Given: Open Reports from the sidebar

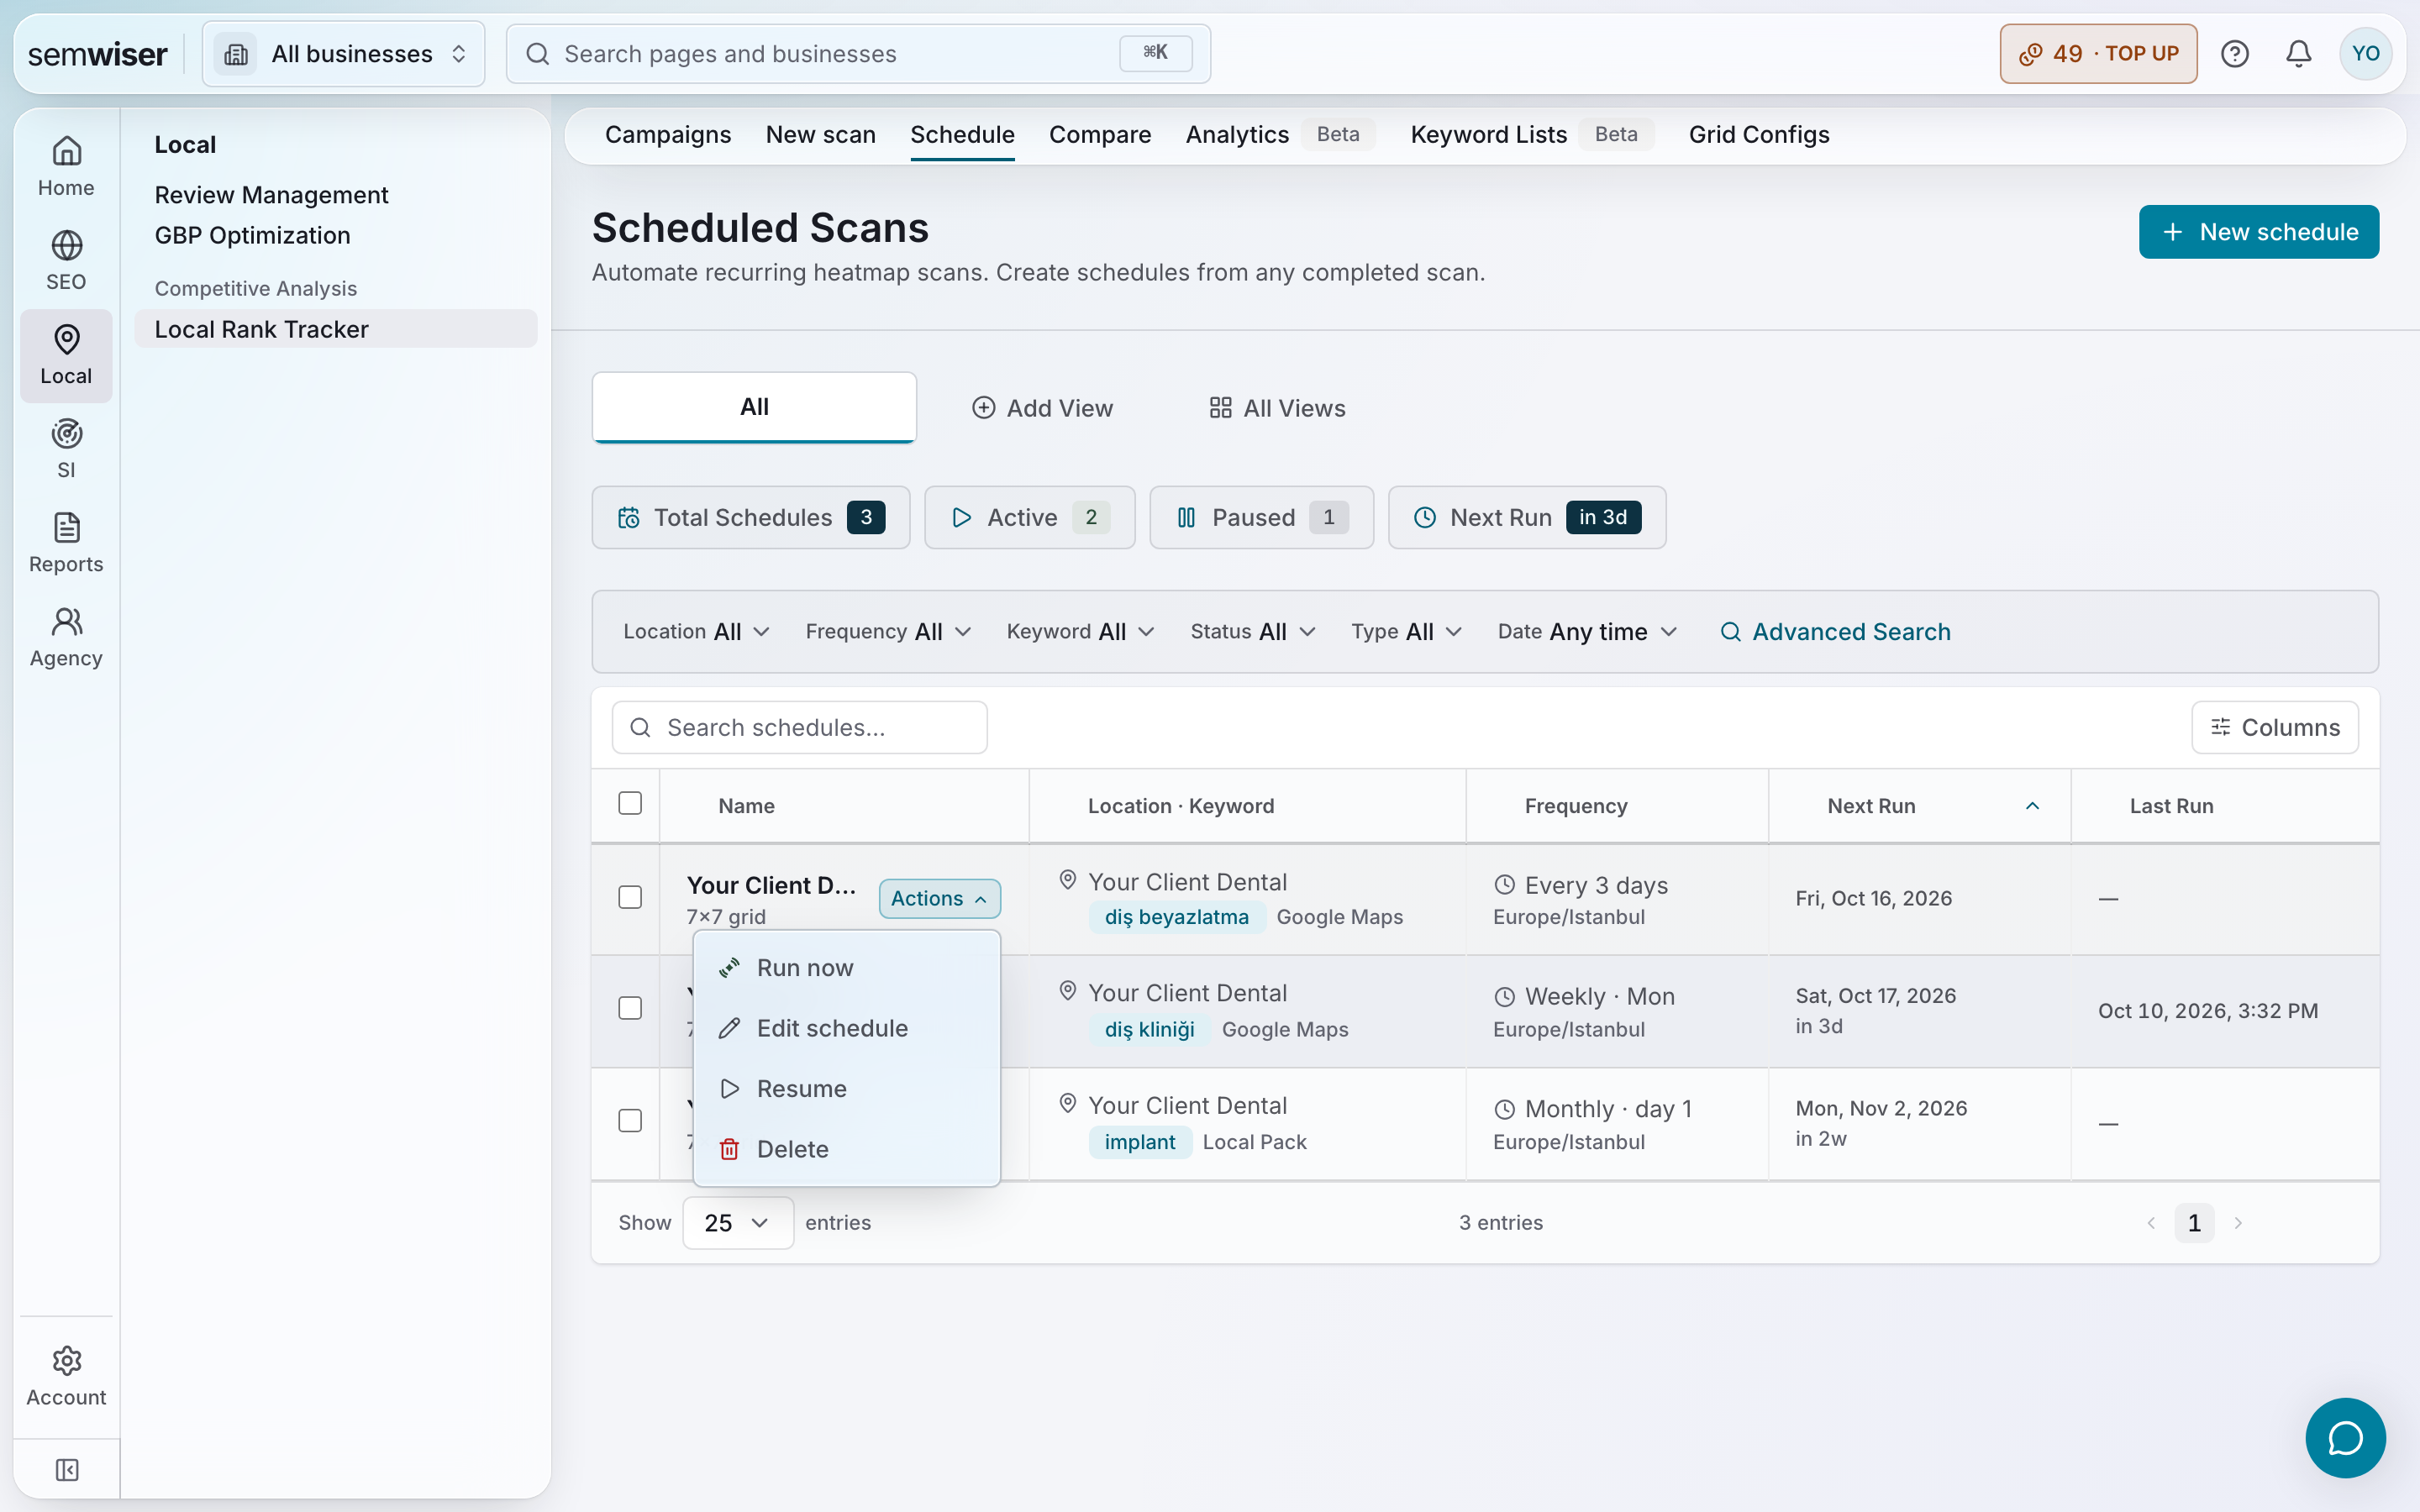Looking at the screenshot, I should tap(66, 543).
